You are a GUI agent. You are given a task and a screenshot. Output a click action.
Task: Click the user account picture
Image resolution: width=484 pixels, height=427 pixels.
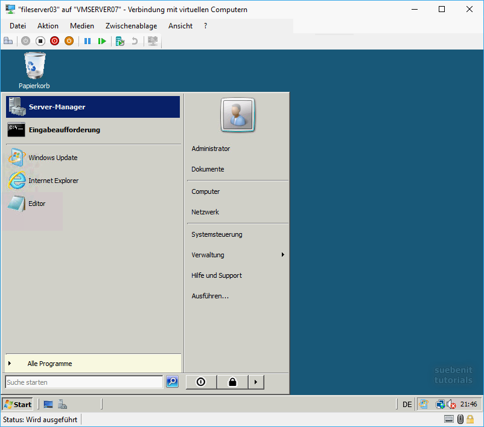point(238,115)
